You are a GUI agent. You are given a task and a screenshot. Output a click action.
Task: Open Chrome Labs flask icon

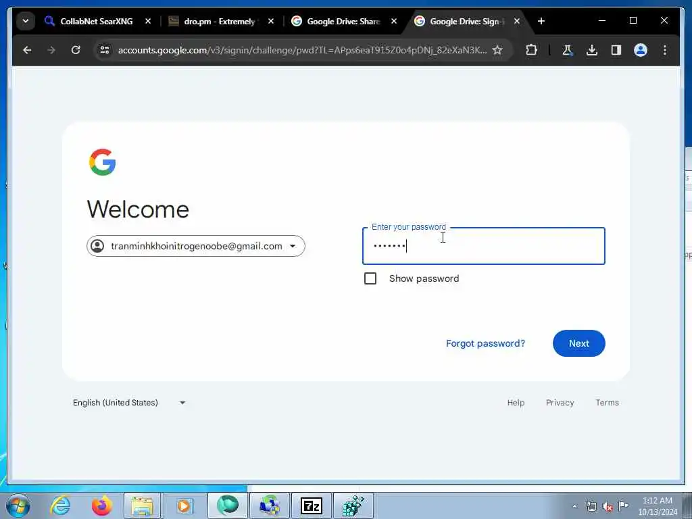pyautogui.click(x=568, y=50)
